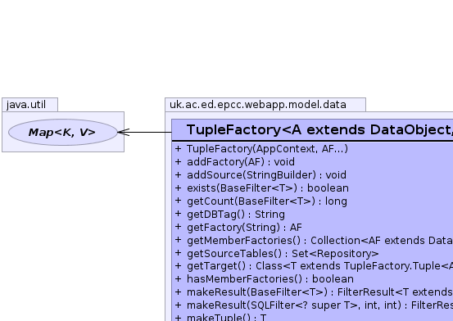Image resolution: width=453 pixels, height=321 pixels.
Task: Select the uk.ac.ed.epcc.webapp.model.data package label
Action: (x=258, y=105)
